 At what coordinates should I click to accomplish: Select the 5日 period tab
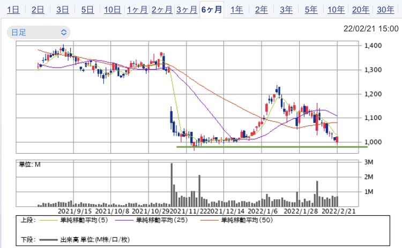pyautogui.click(x=88, y=10)
